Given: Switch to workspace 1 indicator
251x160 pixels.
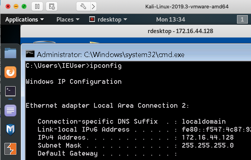Looking at the screenshot, I should (x=242, y=20).
